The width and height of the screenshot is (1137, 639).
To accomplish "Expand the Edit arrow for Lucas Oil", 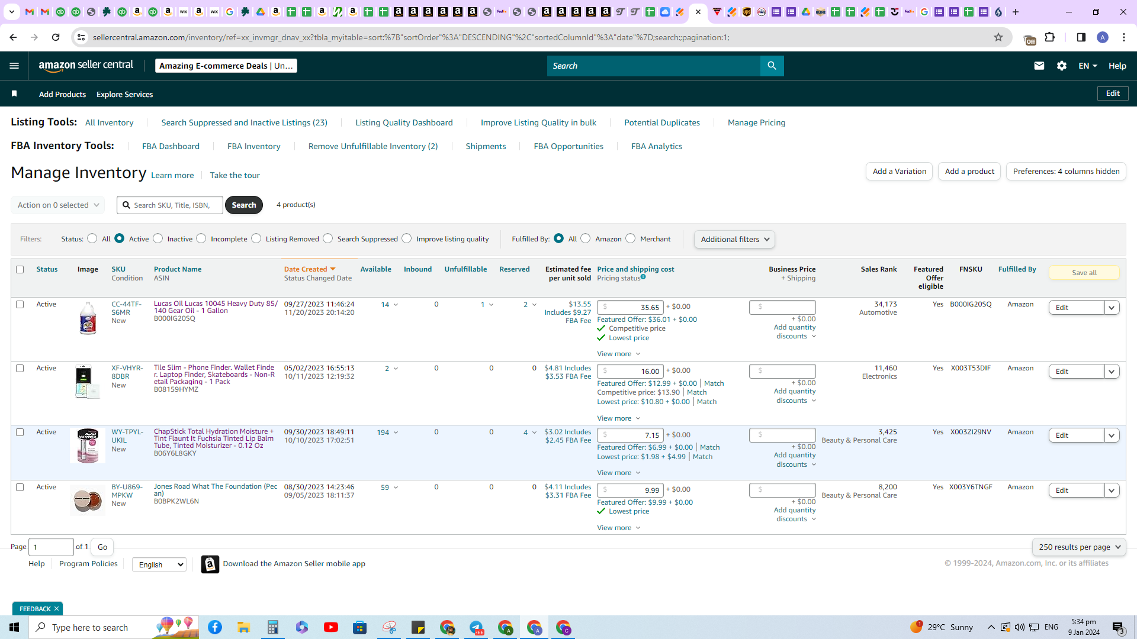I will pyautogui.click(x=1112, y=308).
